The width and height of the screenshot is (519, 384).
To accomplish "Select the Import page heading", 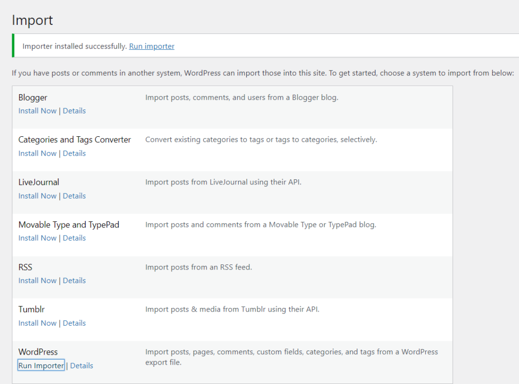I will (x=32, y=20).
